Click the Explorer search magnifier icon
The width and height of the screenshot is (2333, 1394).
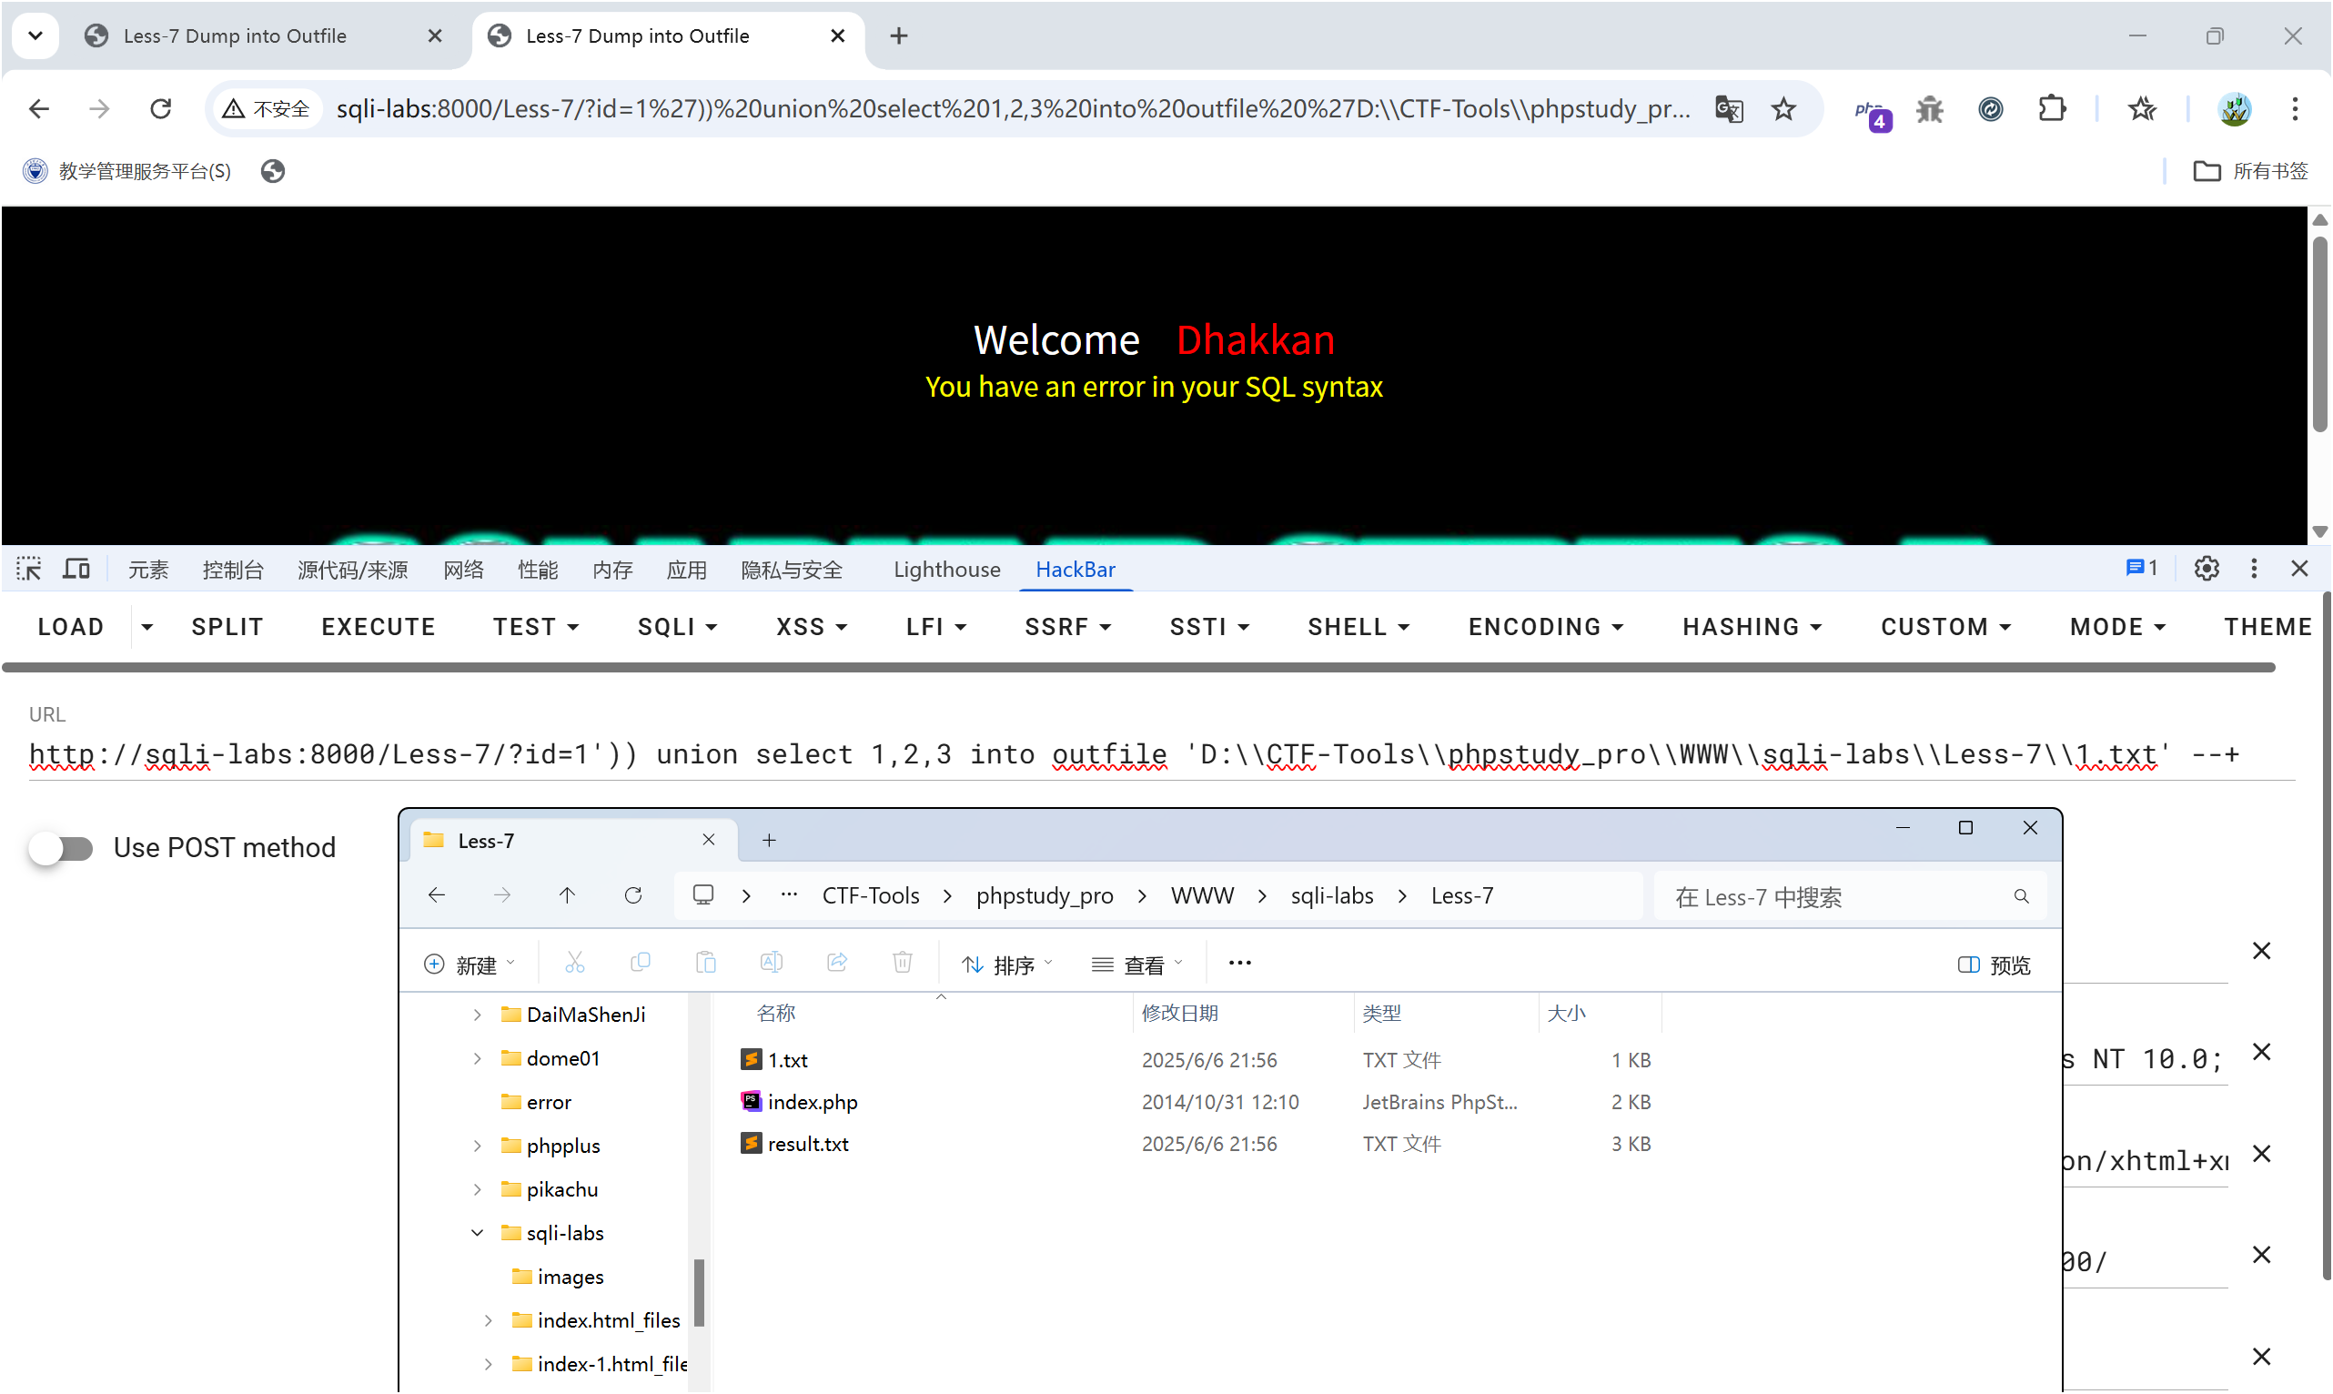pyautogui.click(x=2020, y=896)
